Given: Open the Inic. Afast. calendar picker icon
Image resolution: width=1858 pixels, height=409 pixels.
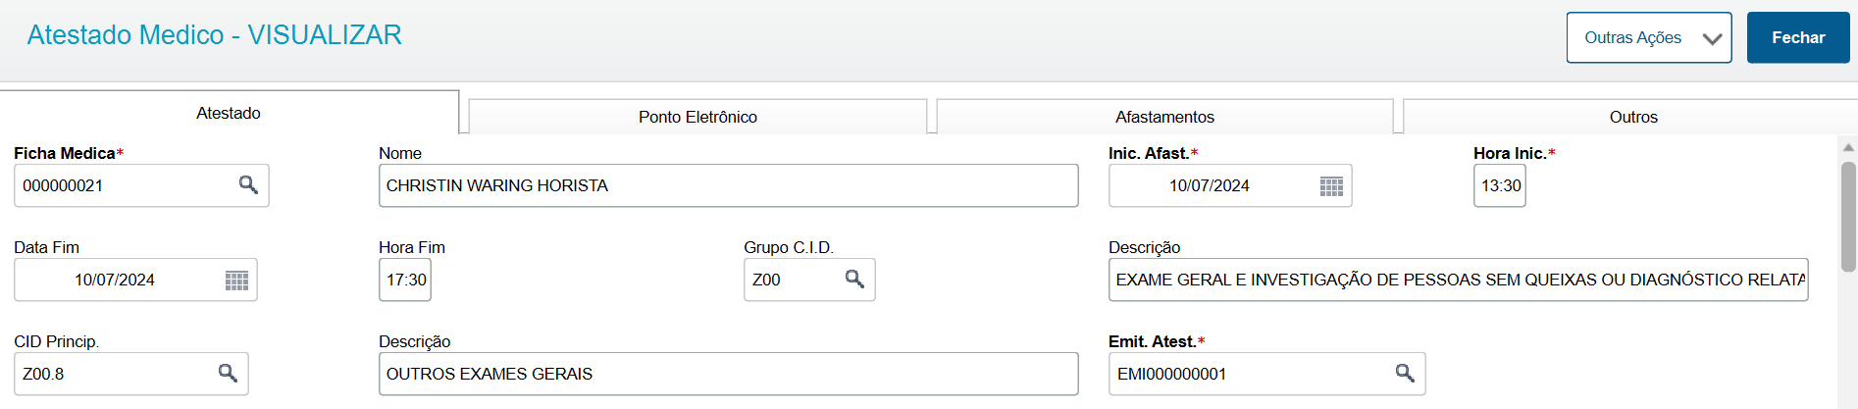Looking at the screenshot, I should click(x=1331, y=186).
